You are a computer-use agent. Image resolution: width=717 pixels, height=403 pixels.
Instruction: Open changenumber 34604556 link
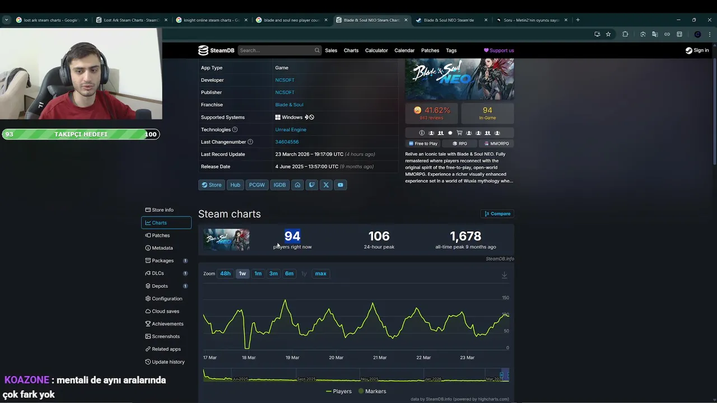click(287, 142)
